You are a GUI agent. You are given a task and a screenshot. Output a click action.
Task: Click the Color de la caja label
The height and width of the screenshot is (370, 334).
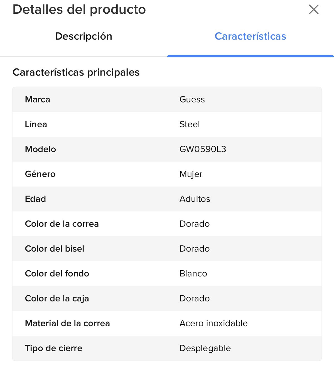pyautogui.click(x=57, y=298)
